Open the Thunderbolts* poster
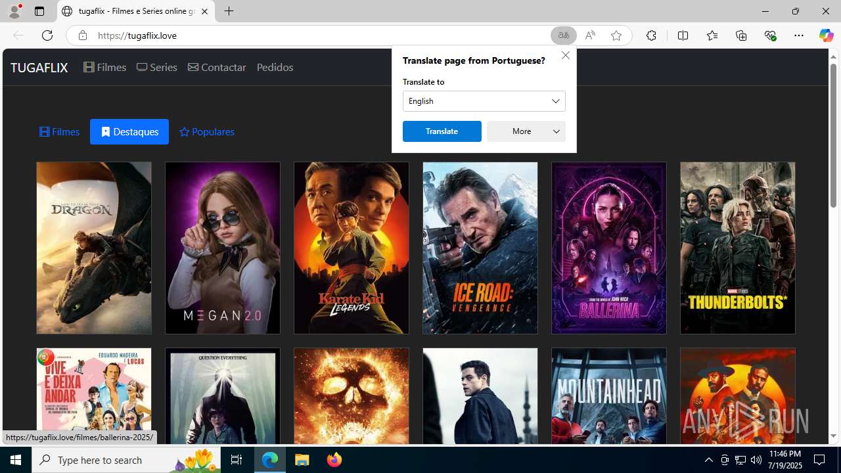This screenshot has width=841, height=473. coord(738,248)
